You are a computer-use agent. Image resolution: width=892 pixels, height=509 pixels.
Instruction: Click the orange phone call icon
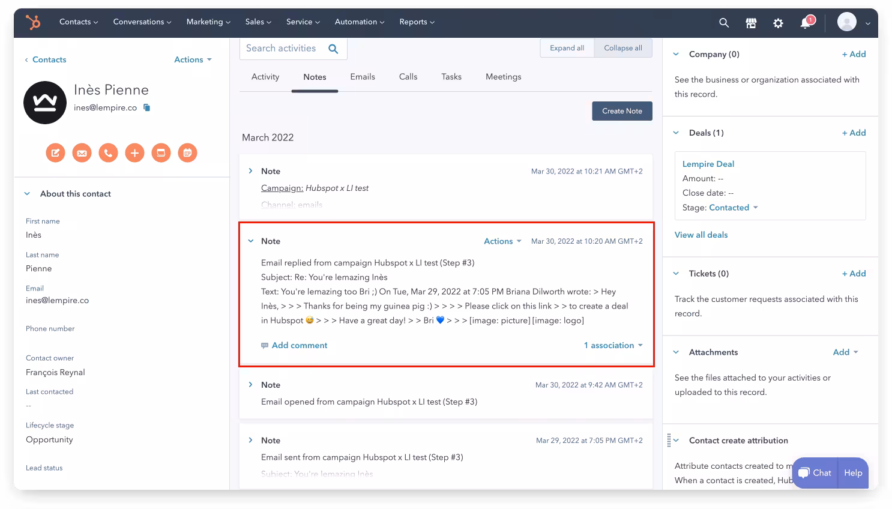point(108,153)
